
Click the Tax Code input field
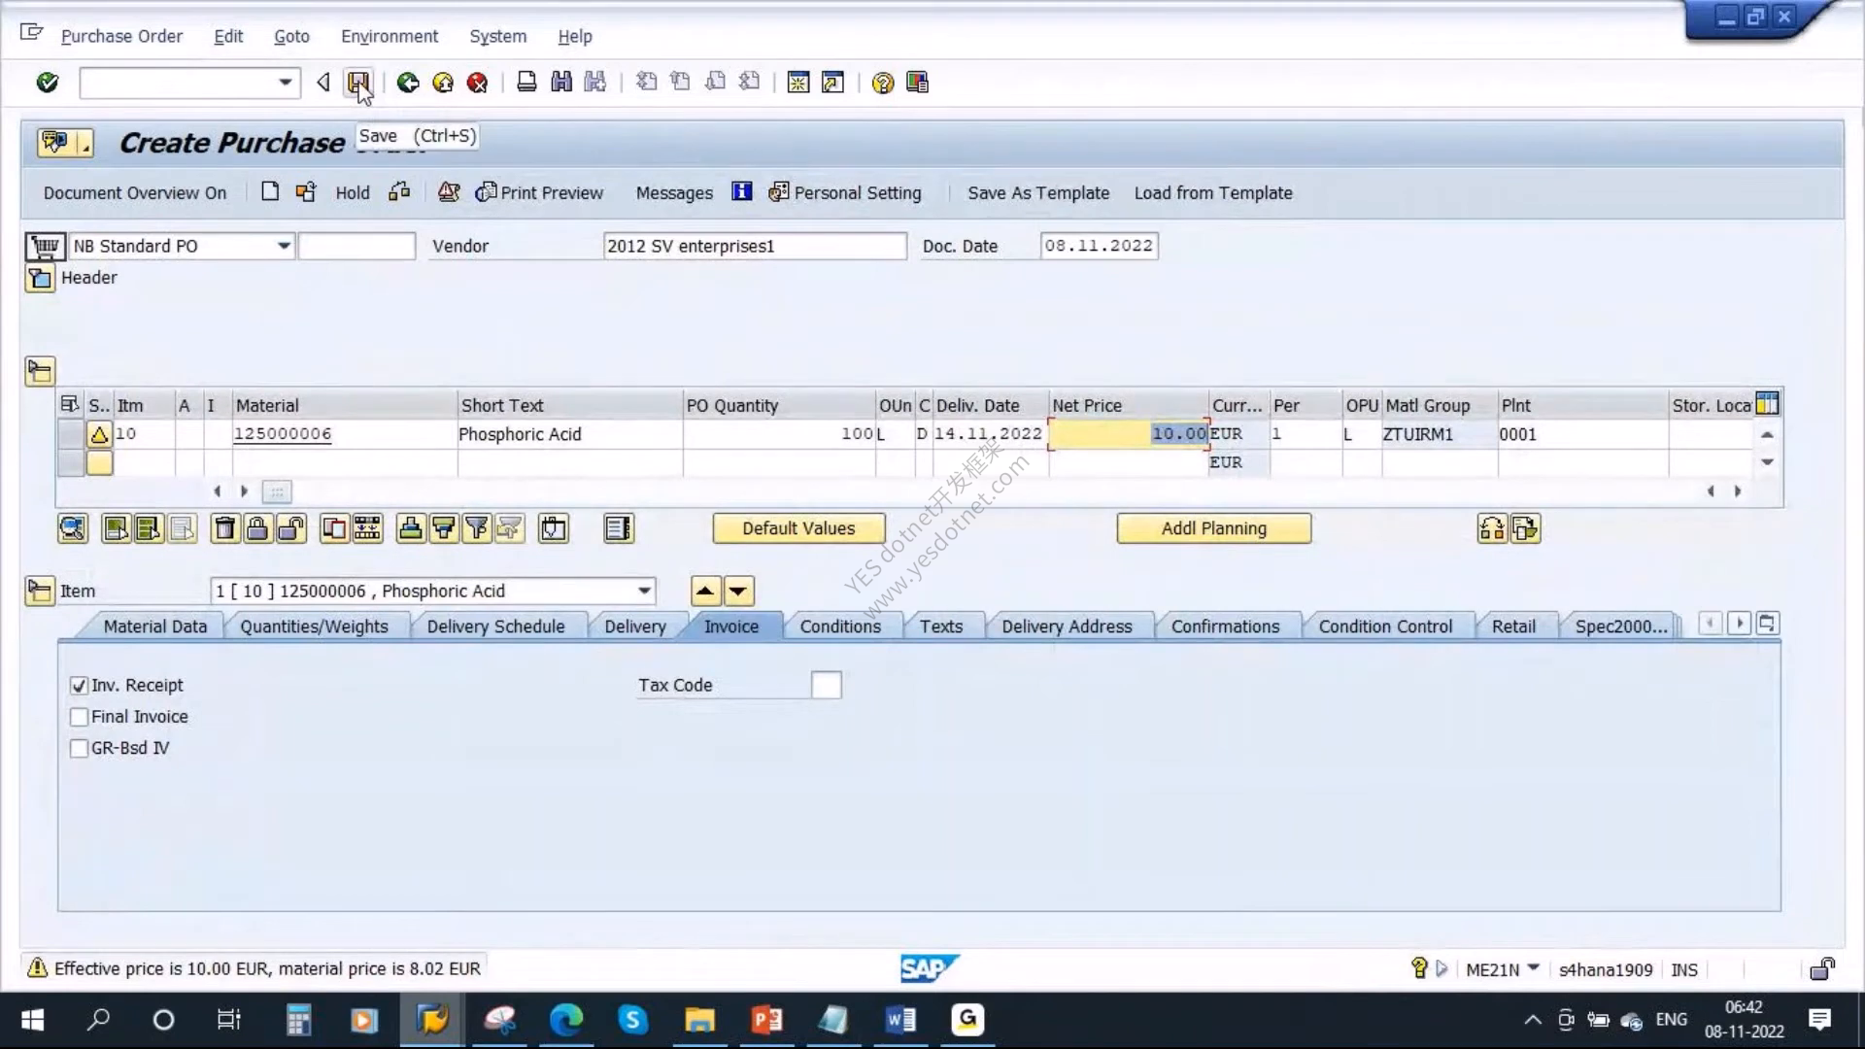[826, 685]
